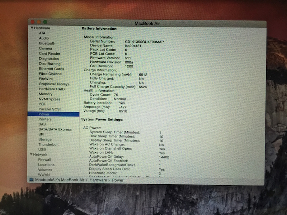Click Cell Revision value 1200
Screen dimensions: 287x215
click(129, 66)
